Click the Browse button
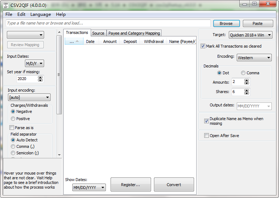This screenshot has height=198, width=279. [226, 23]
